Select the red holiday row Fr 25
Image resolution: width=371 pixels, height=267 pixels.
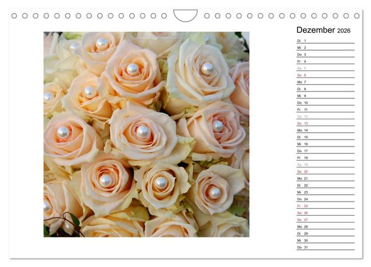click(326, 206)
